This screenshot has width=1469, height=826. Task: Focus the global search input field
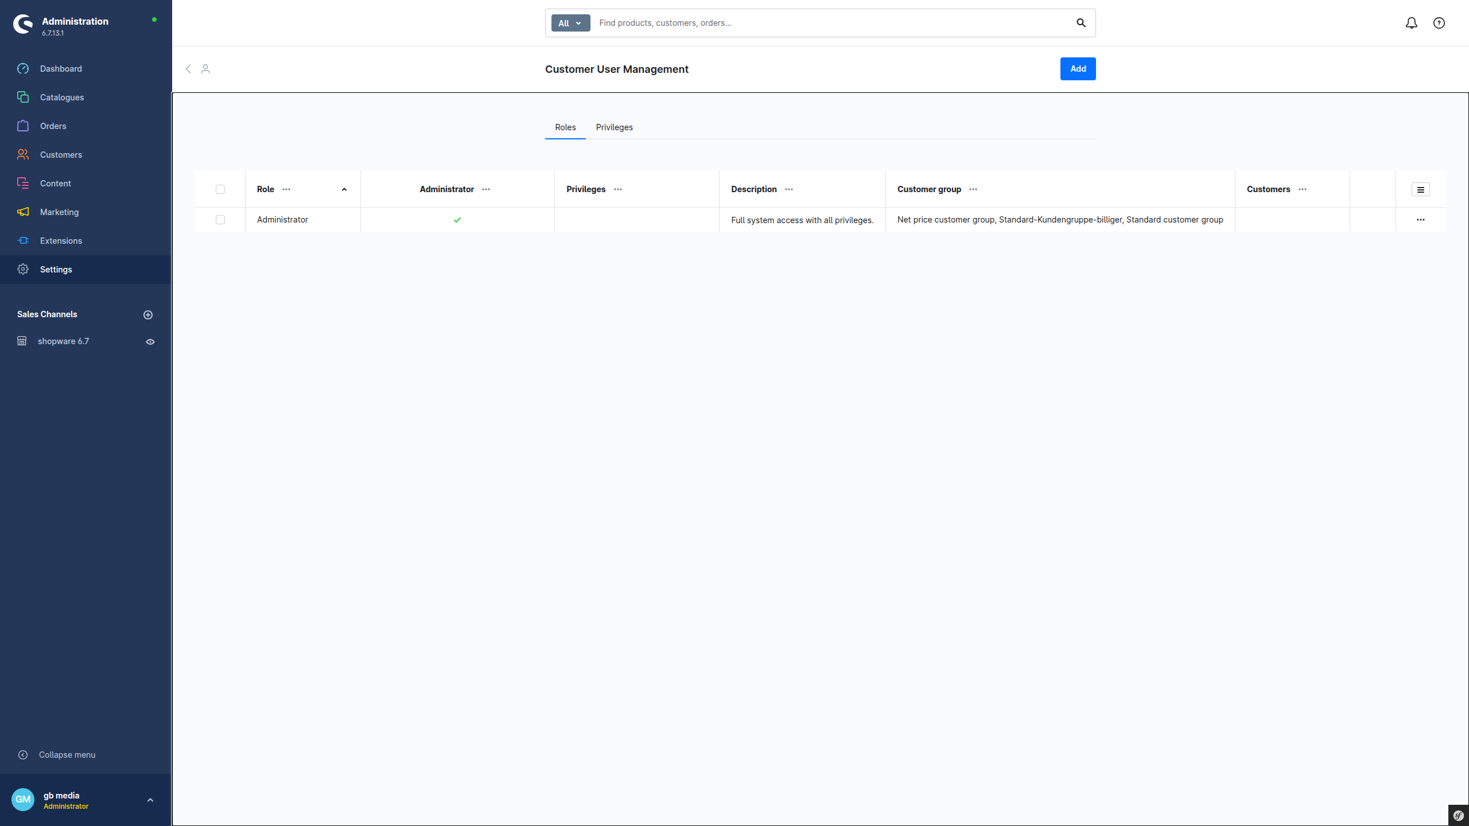pyautogui.click(x=832, y=23)
